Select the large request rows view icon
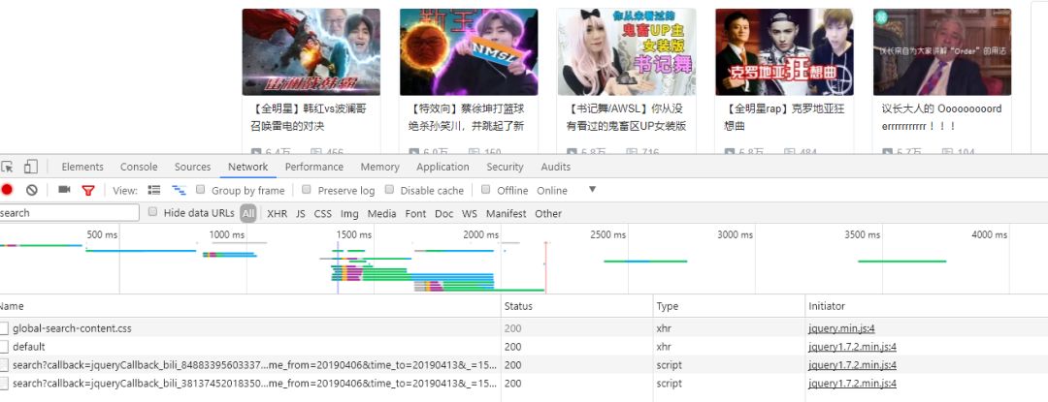Image resolution: width=1048 pixels, height=402 pixels. (x=154, y=190)
